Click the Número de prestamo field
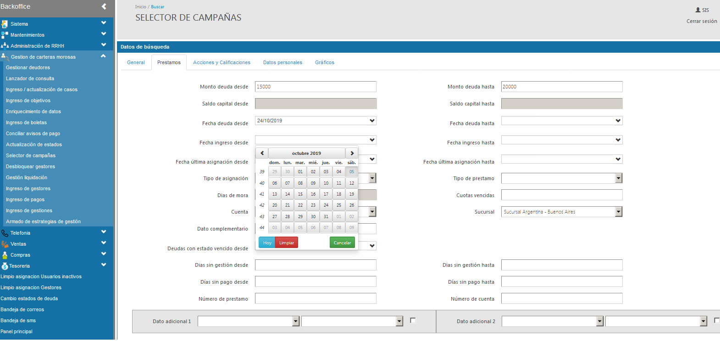Viewport: 720px width, 341px height. (x=316, y=298)
